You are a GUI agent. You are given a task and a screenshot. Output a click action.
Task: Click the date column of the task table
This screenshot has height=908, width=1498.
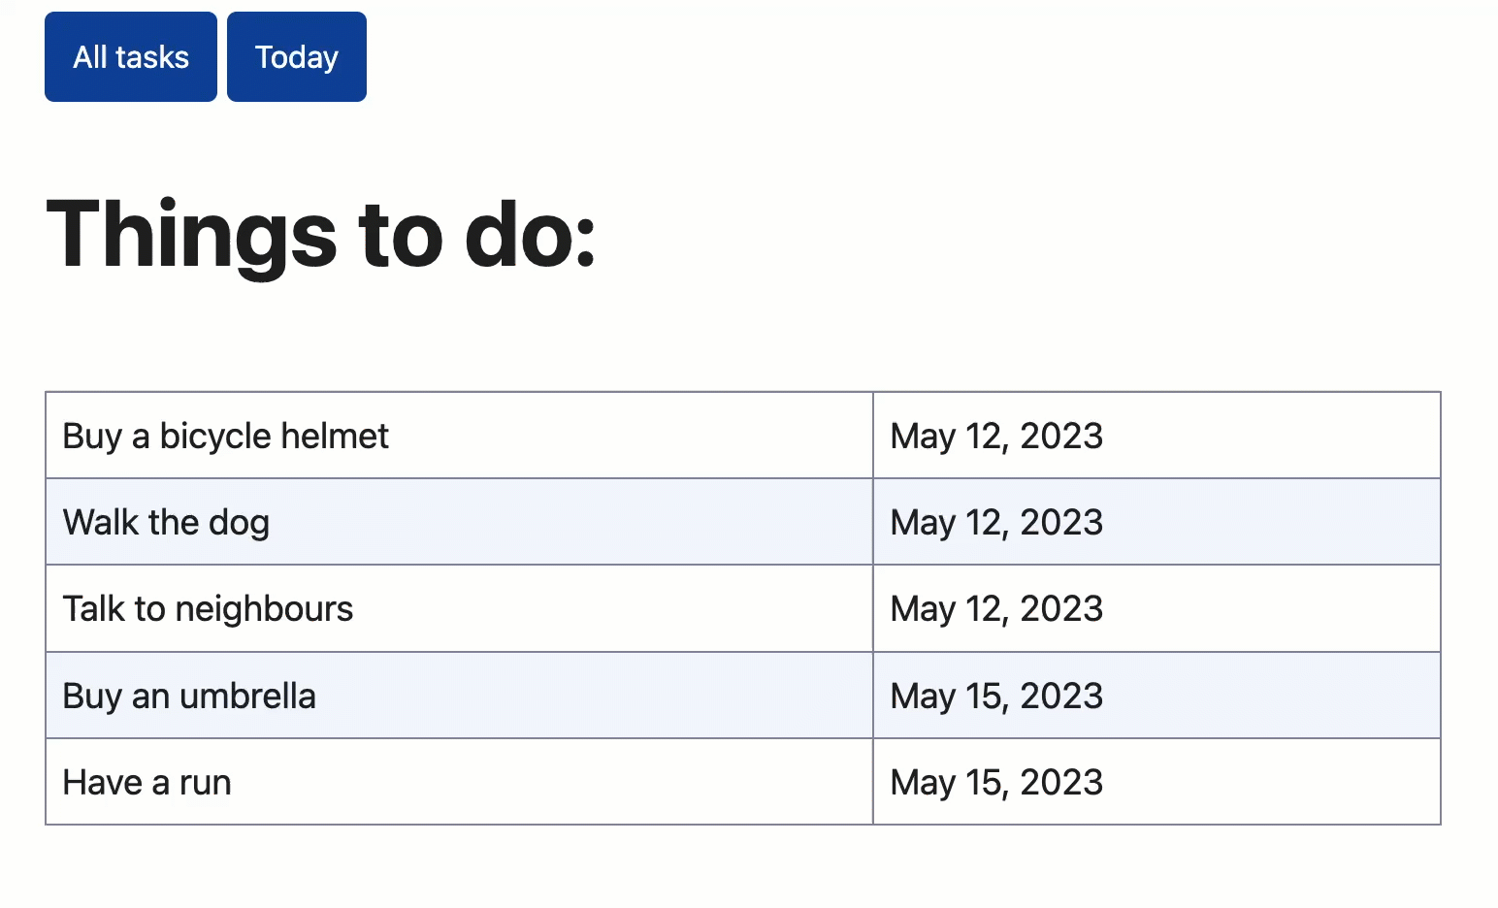click(x=1156, y=608)
